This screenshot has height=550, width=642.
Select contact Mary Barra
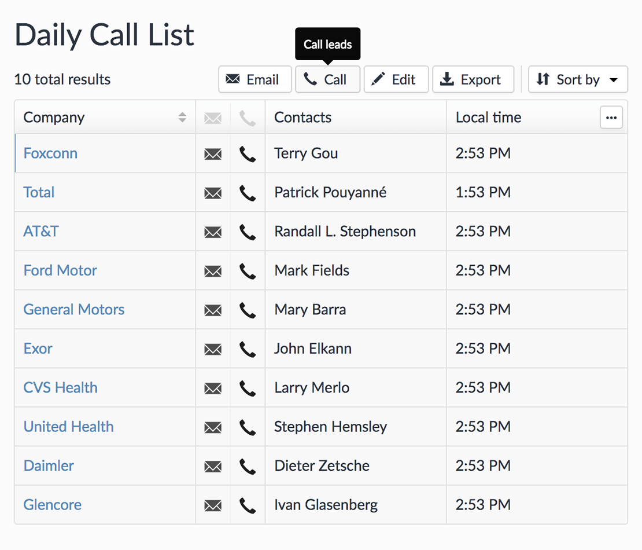pyautogui.click(x=310, y=309)
